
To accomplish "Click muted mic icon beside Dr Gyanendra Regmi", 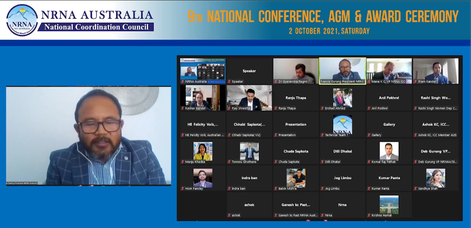I will coord(276,82).
